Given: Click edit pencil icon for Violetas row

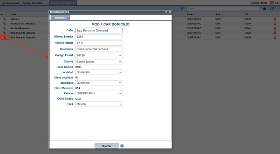Looking at the screenshot, I should 5,19.
